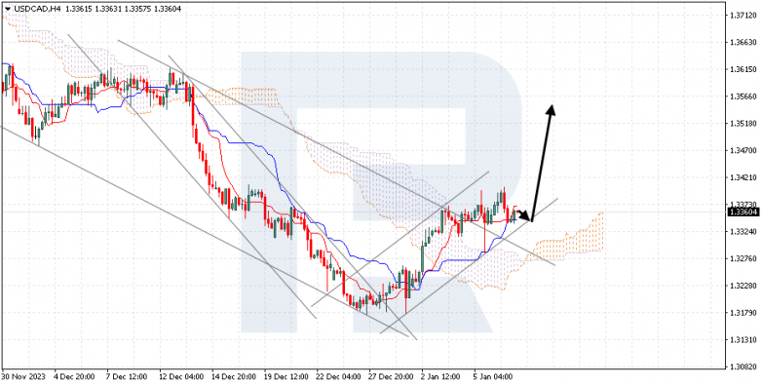Click the 1.31310 price axis label
Screen dimensions: 762x386
(x=743, y=340)
